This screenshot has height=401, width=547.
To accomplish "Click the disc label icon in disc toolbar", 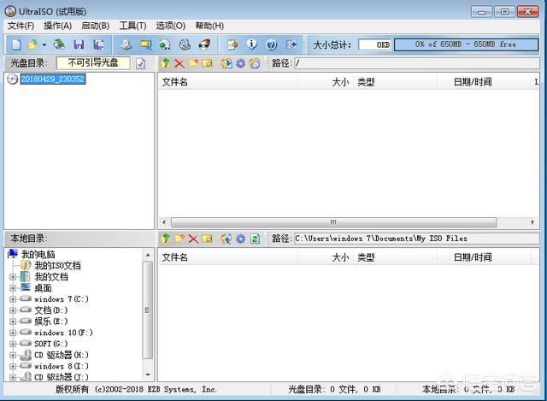I will 255,63.
